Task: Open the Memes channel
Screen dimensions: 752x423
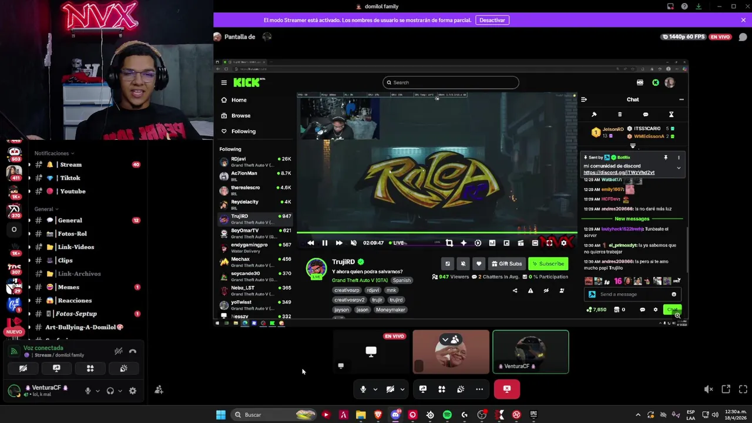Action: tap(85, 287)
